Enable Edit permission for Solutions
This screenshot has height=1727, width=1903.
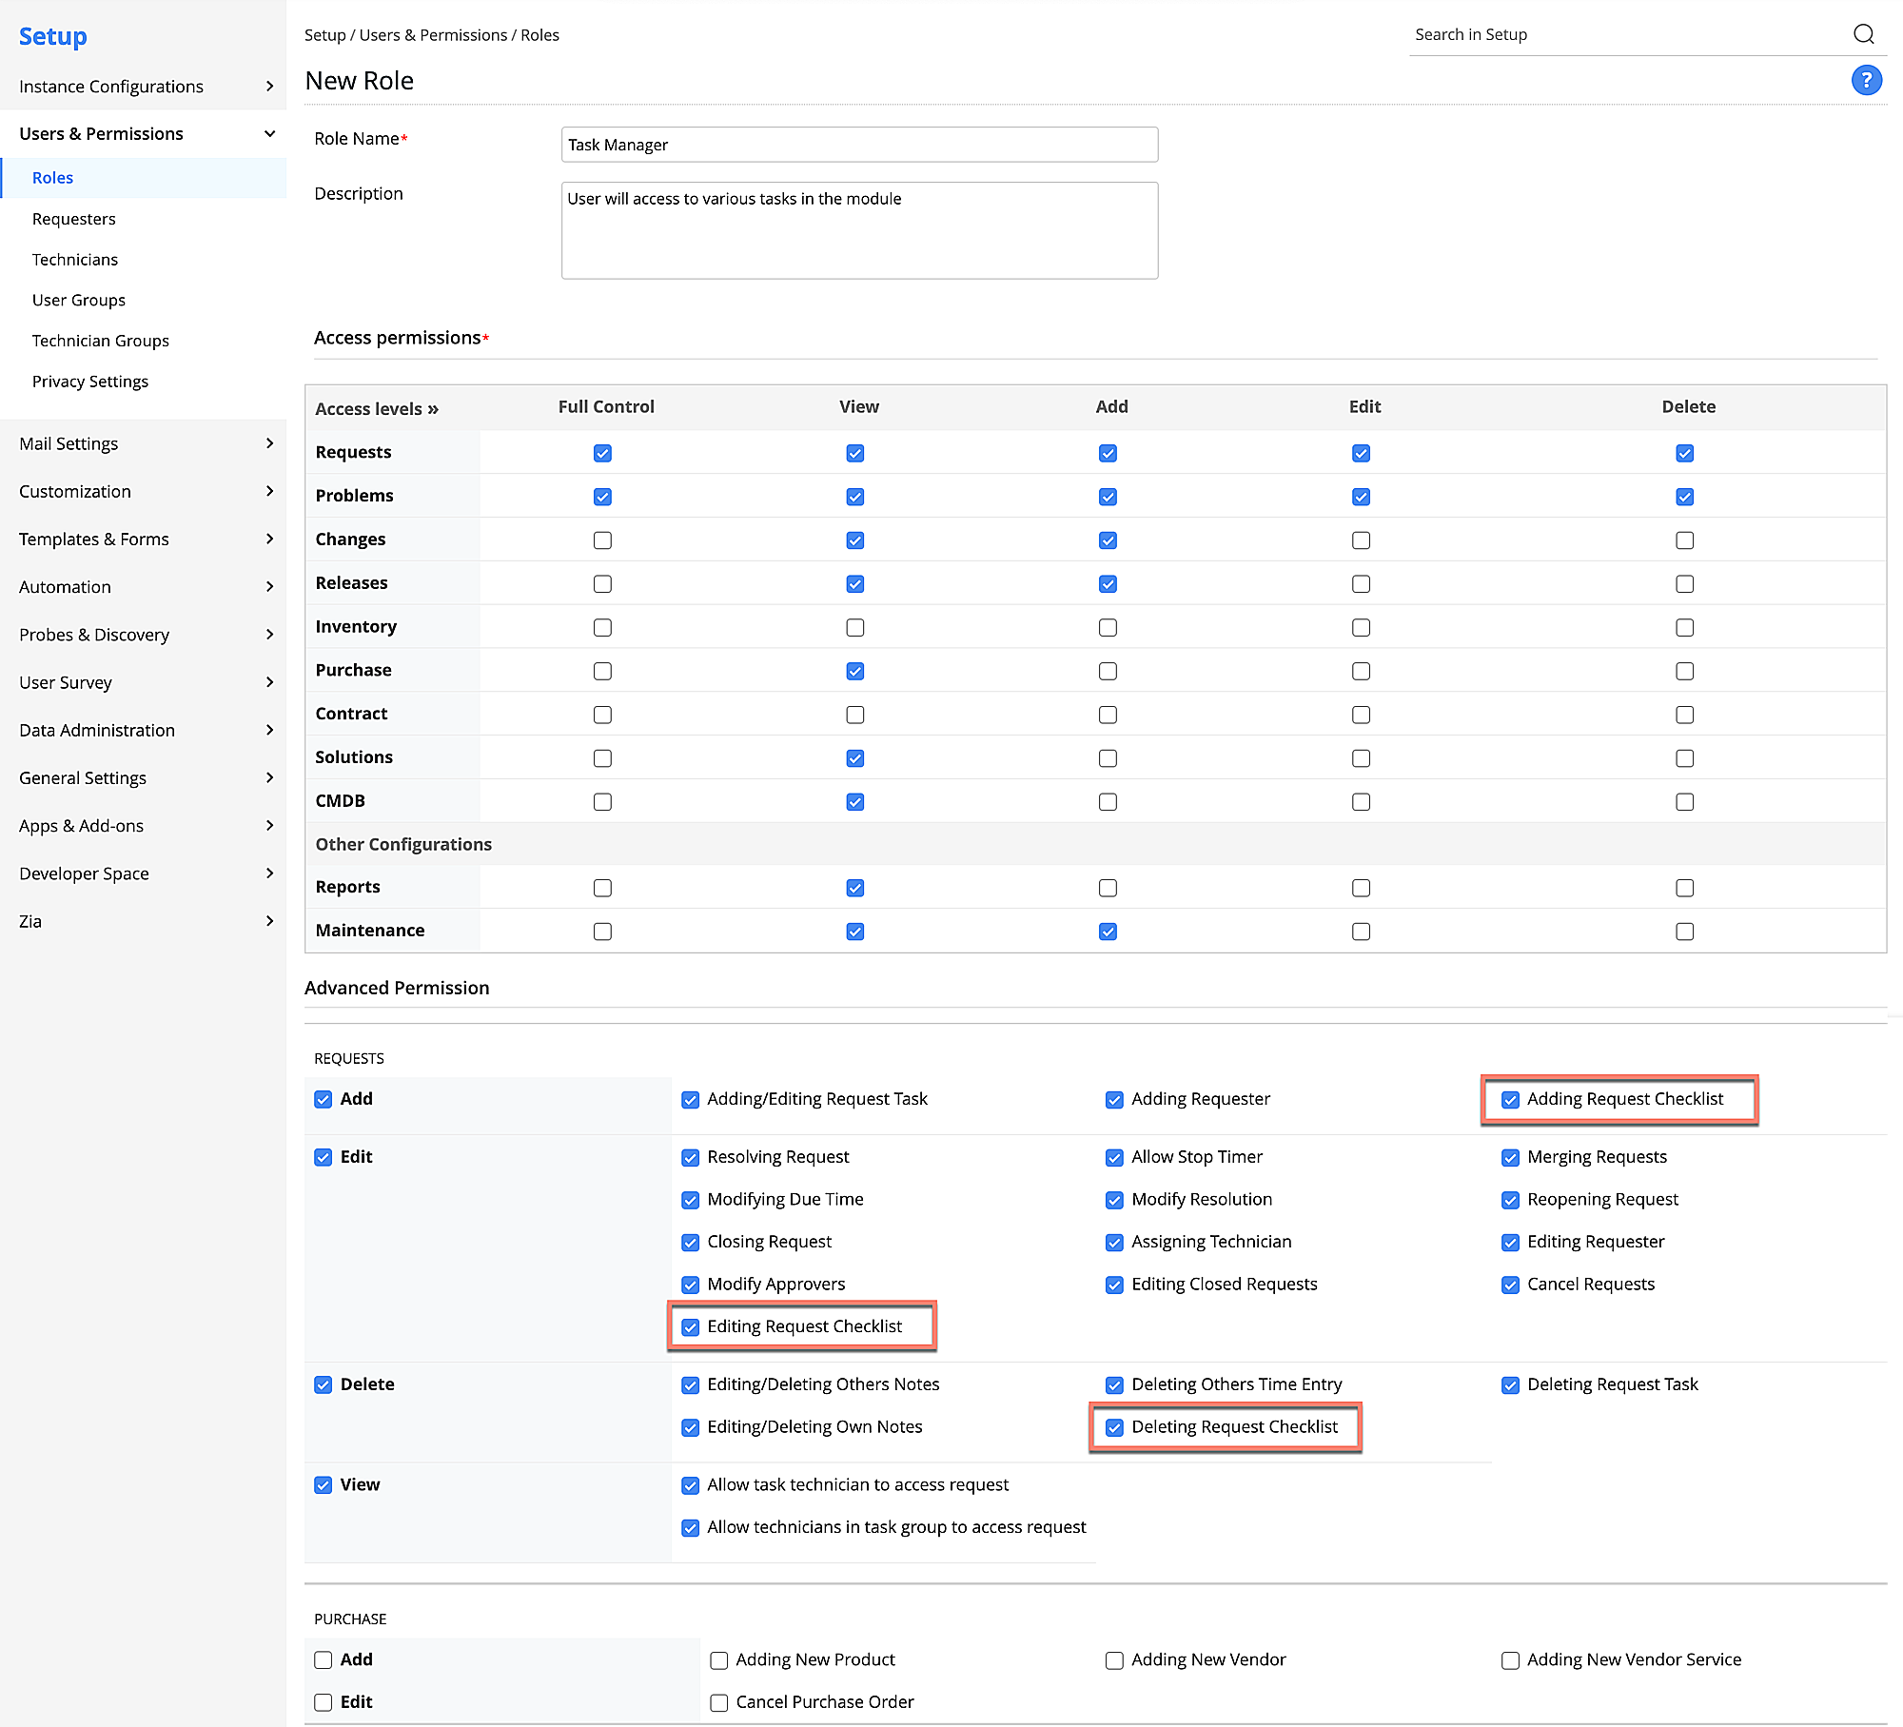click(1360, 757)
